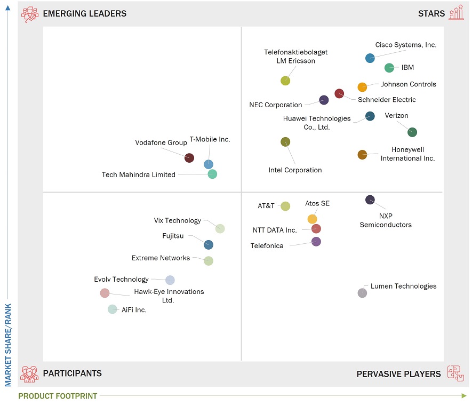
Task: Click the Intel Corporation label
Action: coord(295,170)
